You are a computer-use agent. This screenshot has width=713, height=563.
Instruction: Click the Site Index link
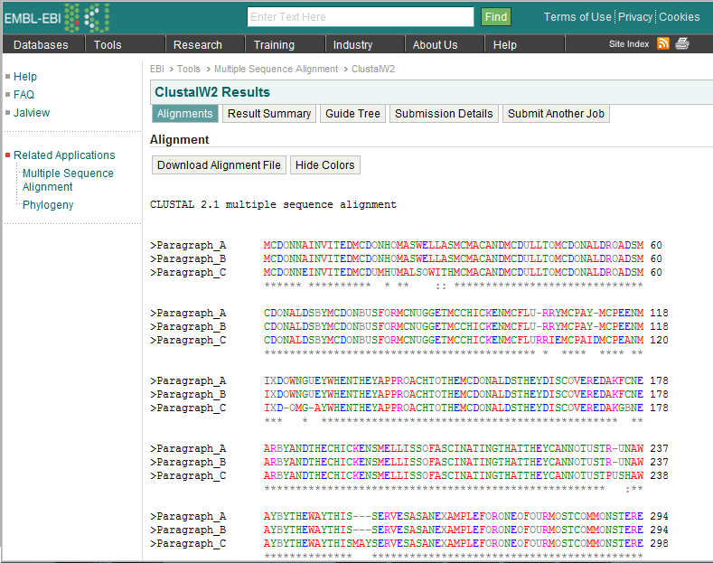(x=628, y=44)
